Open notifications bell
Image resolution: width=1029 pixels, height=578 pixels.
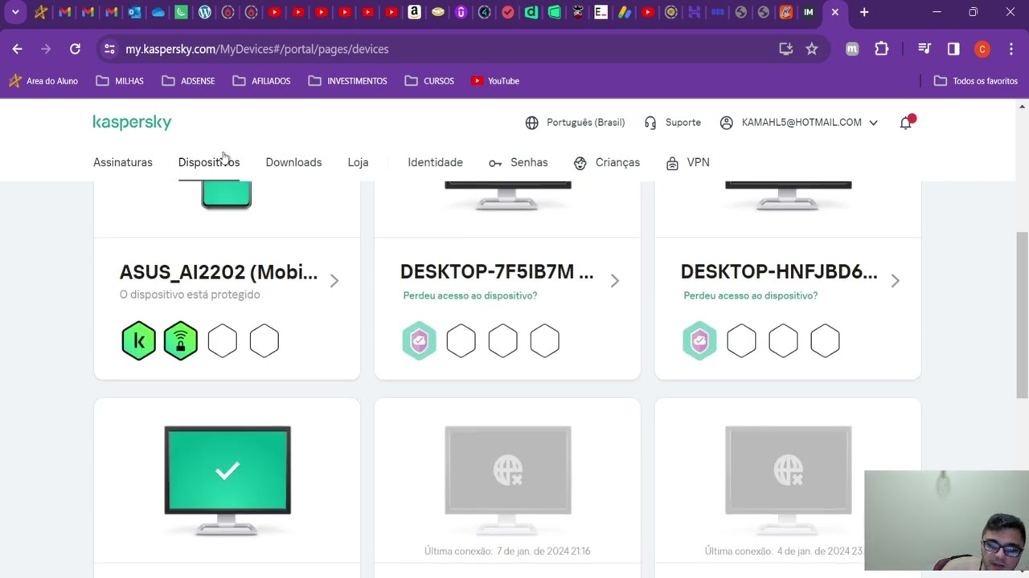[906, 123]
